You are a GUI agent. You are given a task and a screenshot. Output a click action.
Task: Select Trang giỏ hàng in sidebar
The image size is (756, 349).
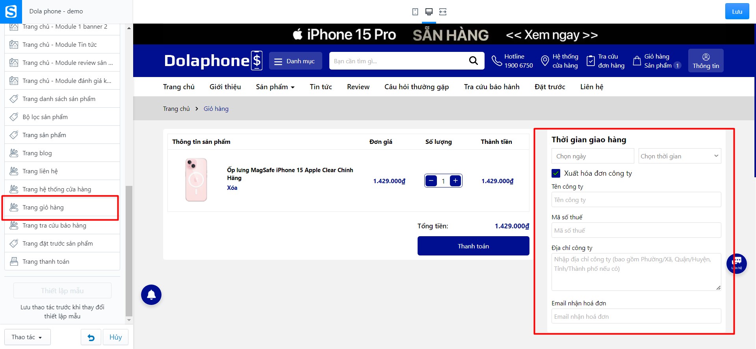[62, 207]
